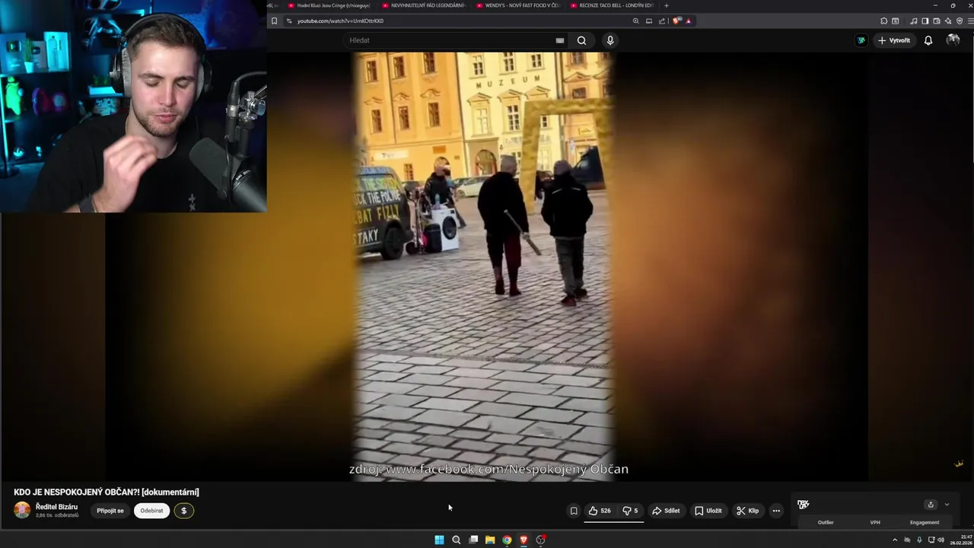Click the Klip scissors button
974x548 pixels.
pyautogui.click(x=747, y=511)
